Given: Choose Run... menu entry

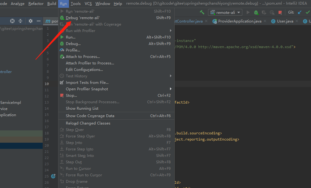Looking at the screenshot, I should point(117,37).
